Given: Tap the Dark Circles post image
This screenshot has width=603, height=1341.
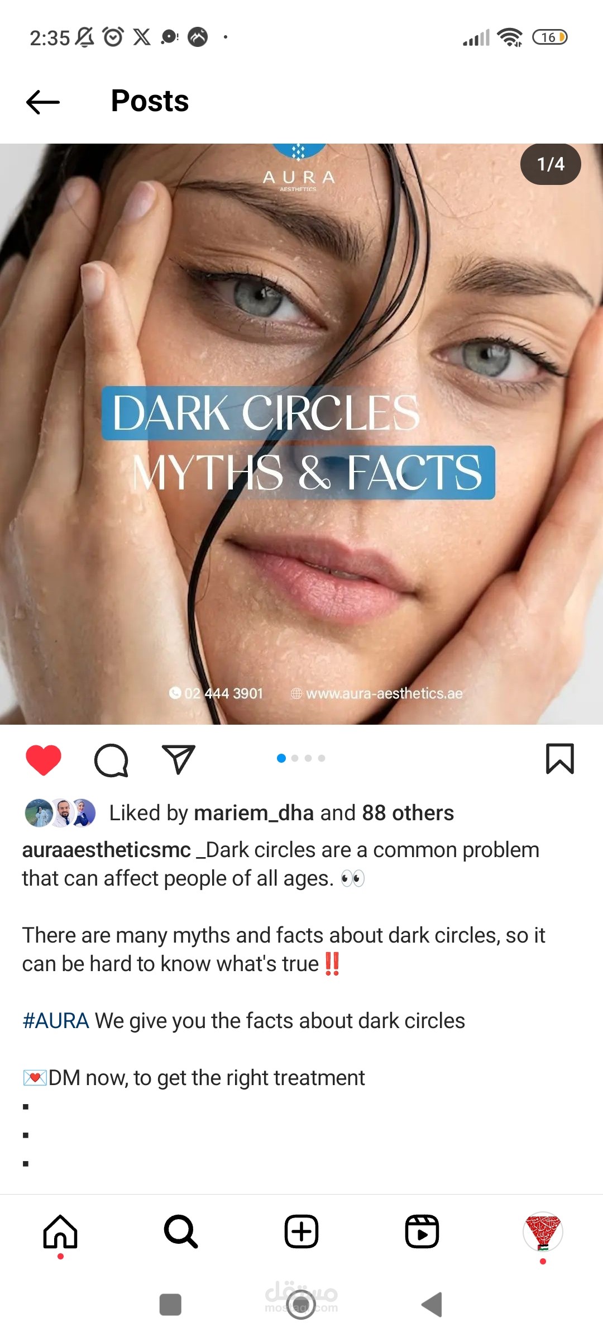Looking at the screenshot, I should [301, 434].
